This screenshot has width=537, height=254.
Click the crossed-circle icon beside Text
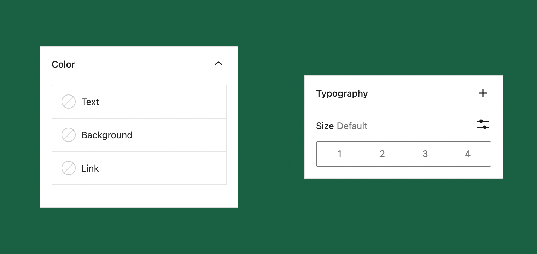coord(69,102)
